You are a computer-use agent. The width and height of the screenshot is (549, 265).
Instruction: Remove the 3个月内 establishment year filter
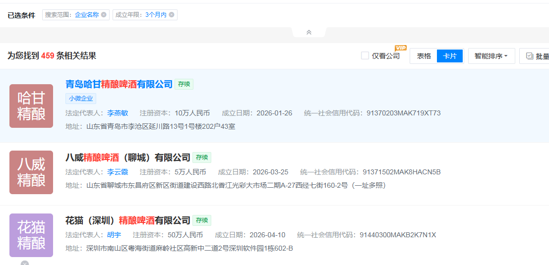(x=172, y=15)
